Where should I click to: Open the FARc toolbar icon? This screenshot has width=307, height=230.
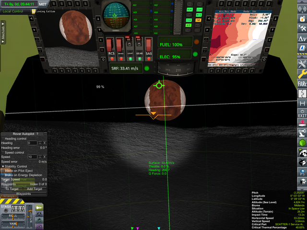pos(302,84)
